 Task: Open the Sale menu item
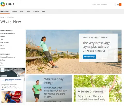[43, 11]
